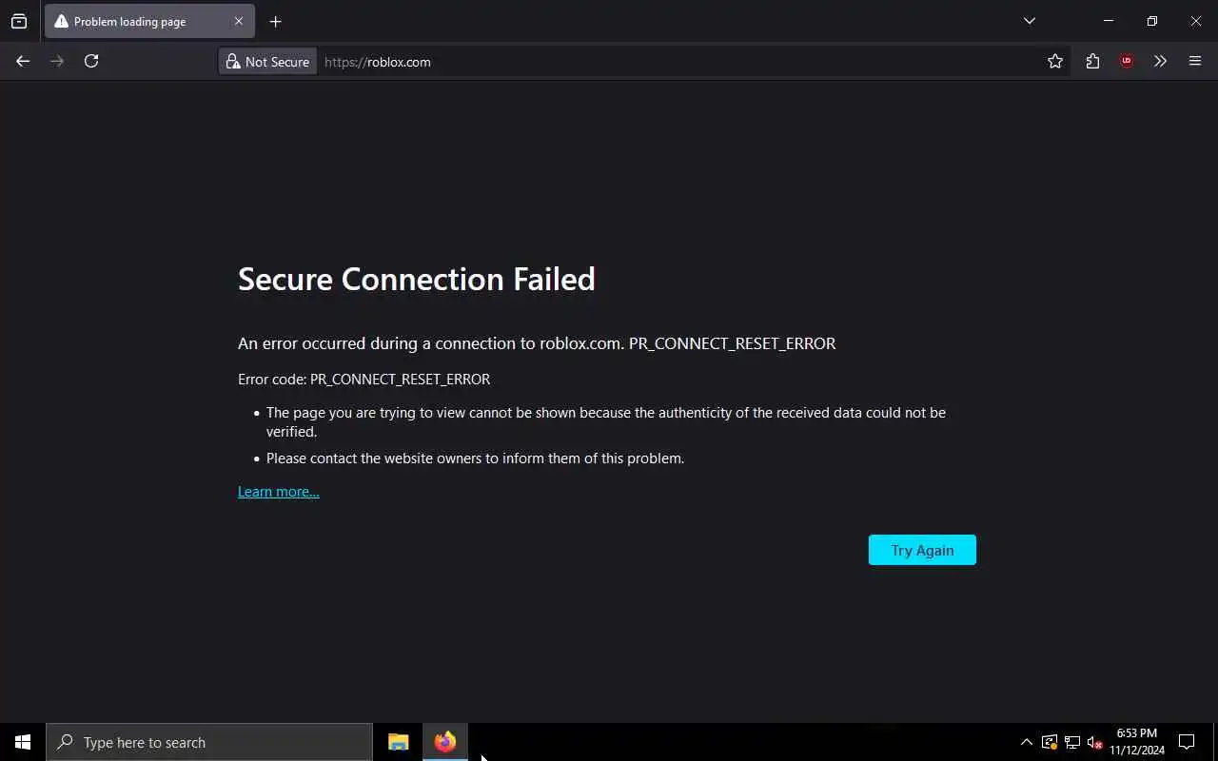
Task: Bookmark this page with the star icon
Action: click(x=1055, y=61)
